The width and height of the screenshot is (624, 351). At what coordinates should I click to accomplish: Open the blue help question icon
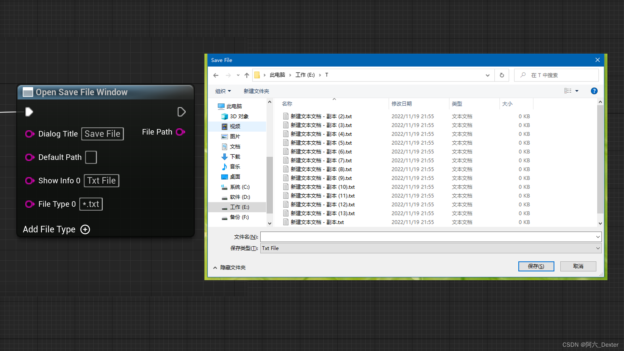(594, 91)
